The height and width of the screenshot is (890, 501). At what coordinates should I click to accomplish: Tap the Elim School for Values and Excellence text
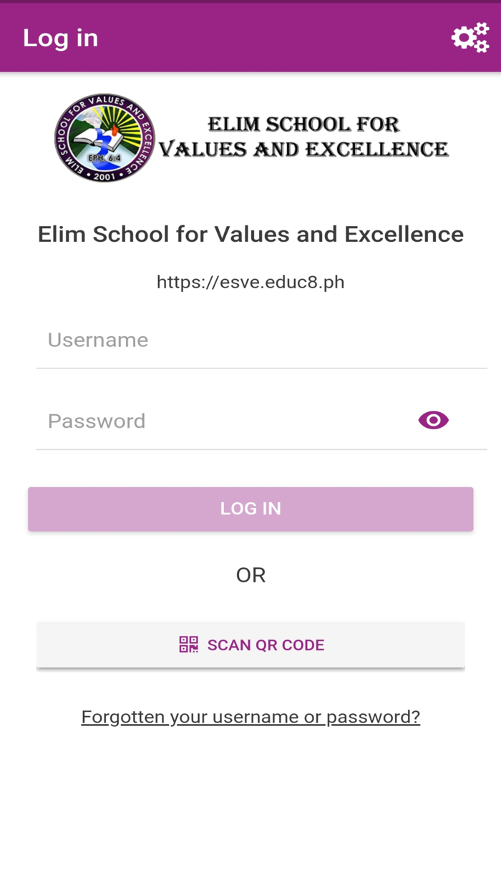(250, 234)
